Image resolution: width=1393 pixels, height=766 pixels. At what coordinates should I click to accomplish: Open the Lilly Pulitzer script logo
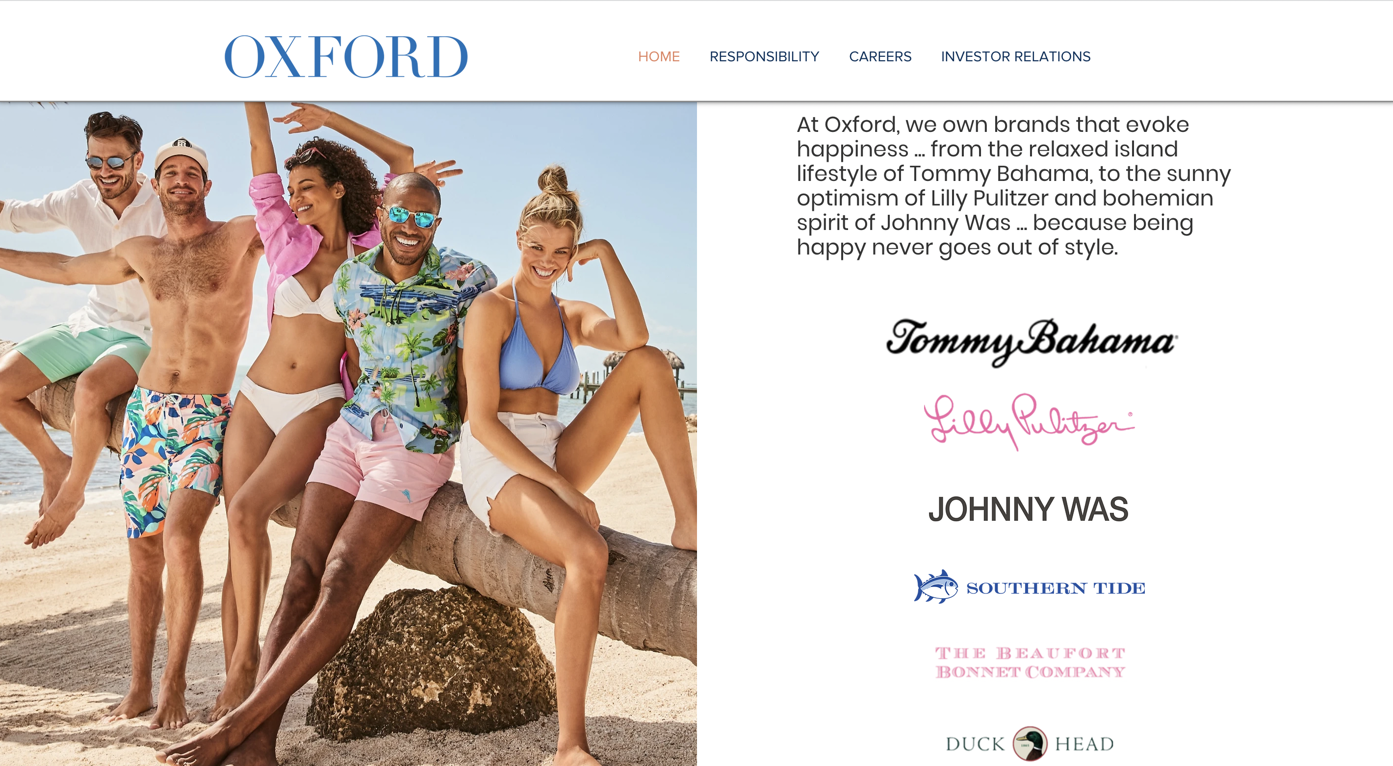coord(1029,422)
